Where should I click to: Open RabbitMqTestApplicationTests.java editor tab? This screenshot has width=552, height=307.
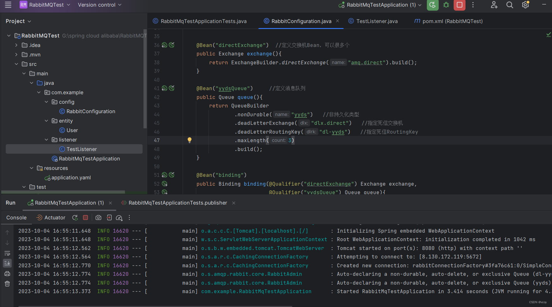pos(200,21)
